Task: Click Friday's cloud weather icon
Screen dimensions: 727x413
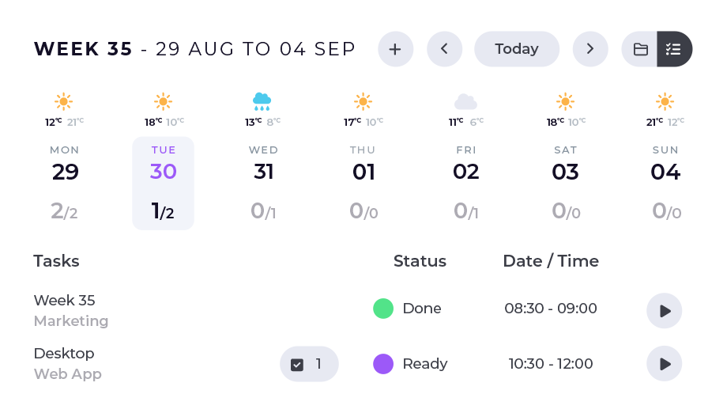Action: [465, 102]
